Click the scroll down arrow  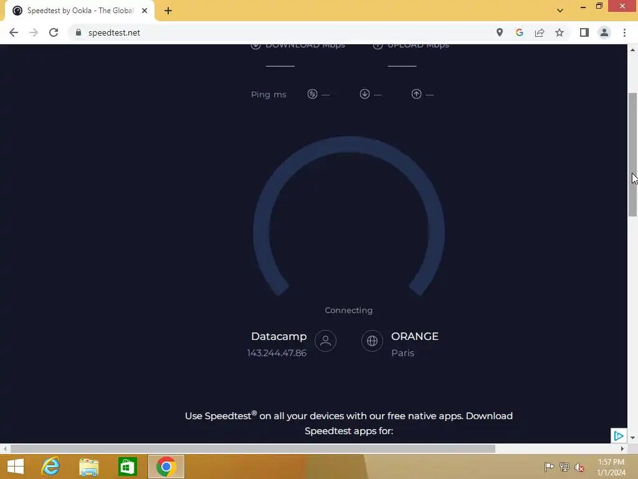632,438
